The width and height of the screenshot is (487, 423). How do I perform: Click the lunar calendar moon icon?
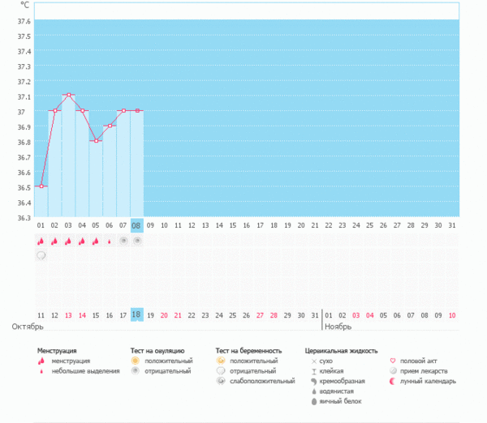click(x=393, y=381)
